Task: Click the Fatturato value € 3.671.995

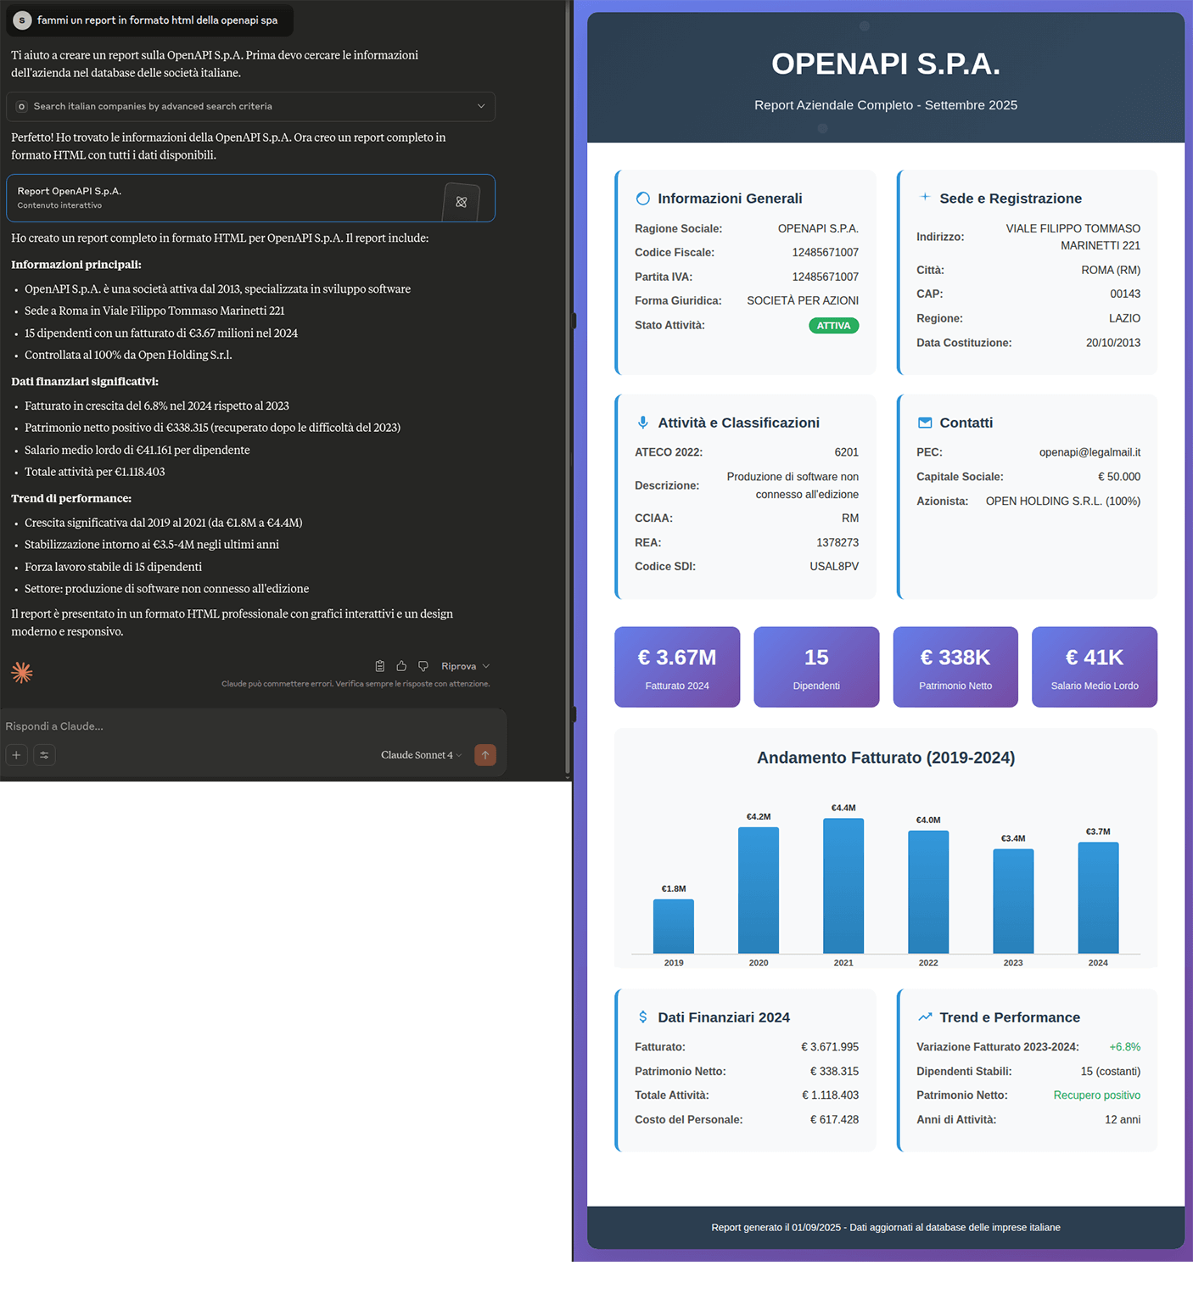Action: 830,1047
